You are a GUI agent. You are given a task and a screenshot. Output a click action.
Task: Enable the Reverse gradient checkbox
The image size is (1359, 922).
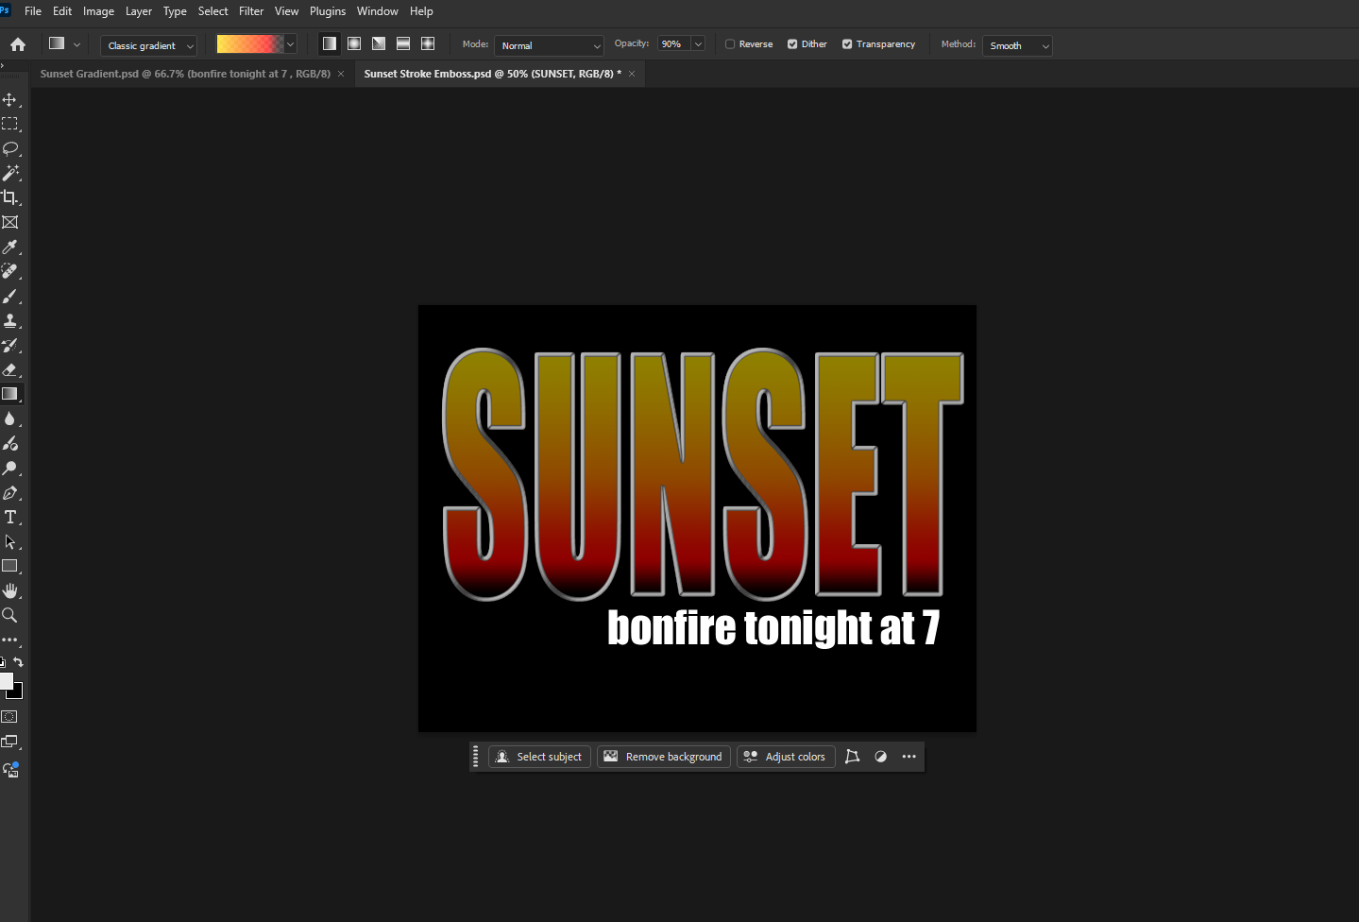click(729, 43)
